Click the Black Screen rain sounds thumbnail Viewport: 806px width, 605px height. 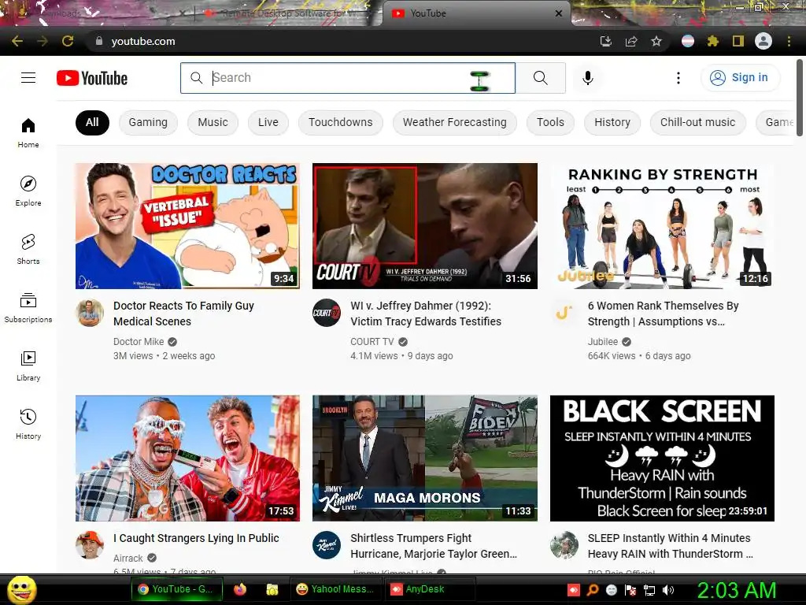[662, 458]
